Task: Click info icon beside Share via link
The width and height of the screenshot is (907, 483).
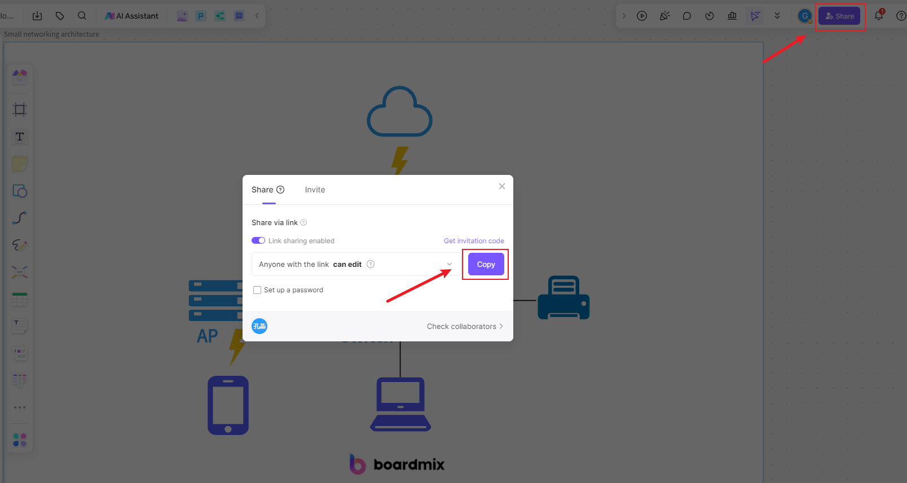Action: 303,222
